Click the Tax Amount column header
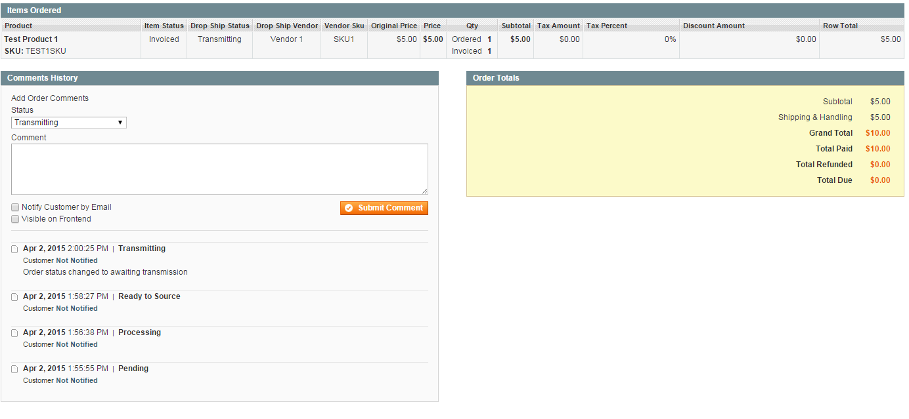The width and height of the screenshot is (909, 419). [558, 26]
